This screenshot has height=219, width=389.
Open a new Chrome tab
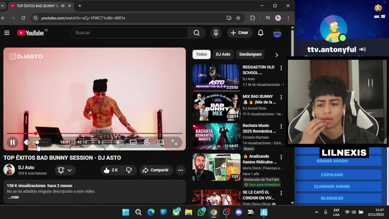[80, 6]
